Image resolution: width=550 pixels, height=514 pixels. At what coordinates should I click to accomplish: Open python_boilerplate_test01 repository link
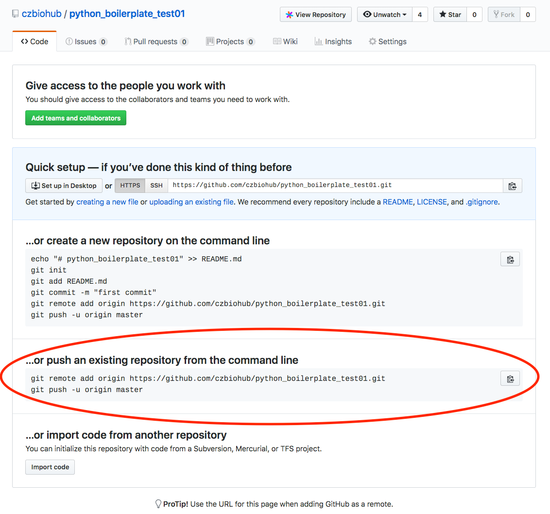(127, 14)
